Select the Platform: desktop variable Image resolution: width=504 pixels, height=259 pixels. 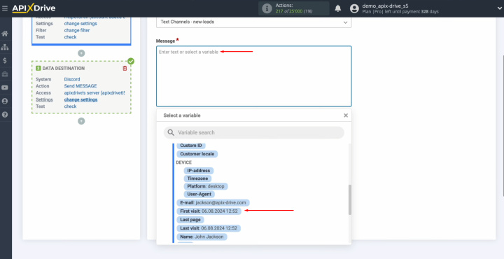coord(206,186)
